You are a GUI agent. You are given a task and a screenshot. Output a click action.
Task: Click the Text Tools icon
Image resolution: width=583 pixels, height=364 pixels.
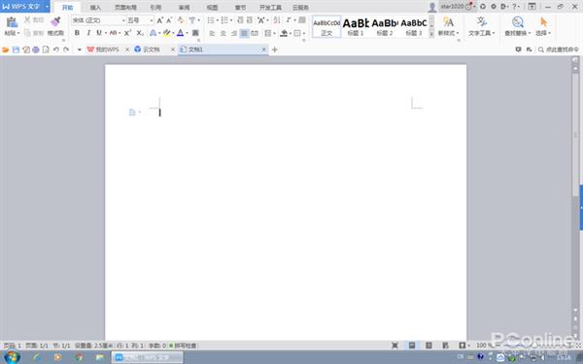(x=482, y=22)
